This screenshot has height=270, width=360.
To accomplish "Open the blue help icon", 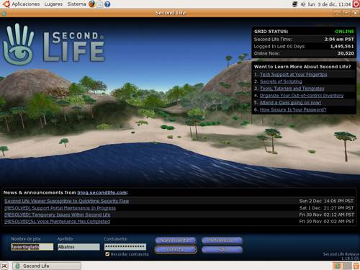I will pyautogui.click(x=107, y=4).
